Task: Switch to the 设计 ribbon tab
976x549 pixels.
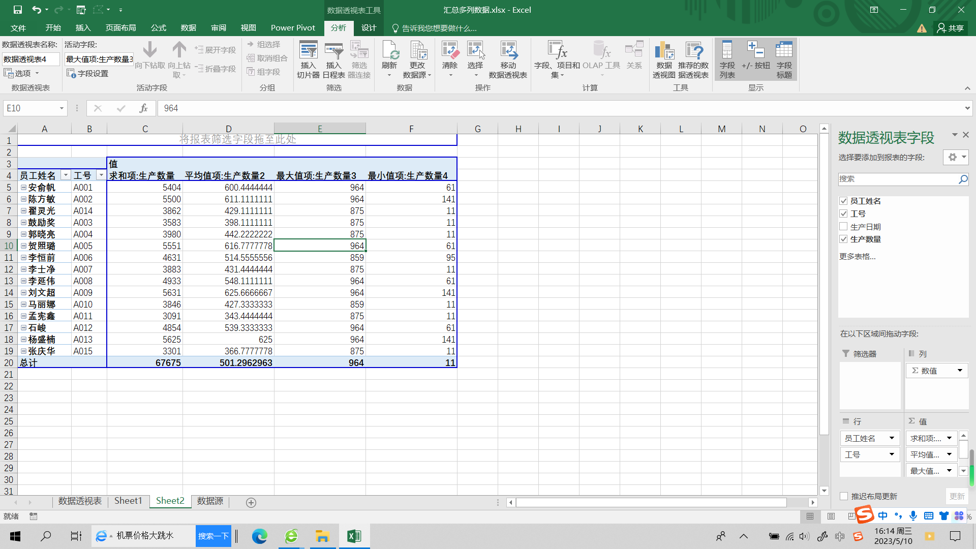Action: click(369, 28)
